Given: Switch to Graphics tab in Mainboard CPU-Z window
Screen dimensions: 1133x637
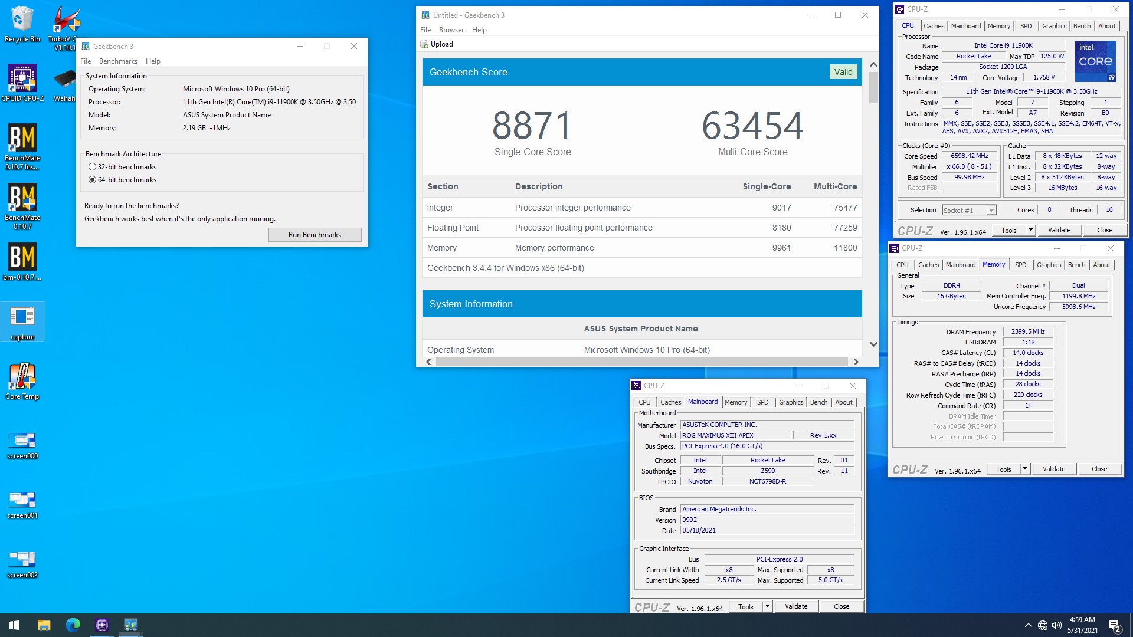Looking at the screenshot, I should coord(791,402).
